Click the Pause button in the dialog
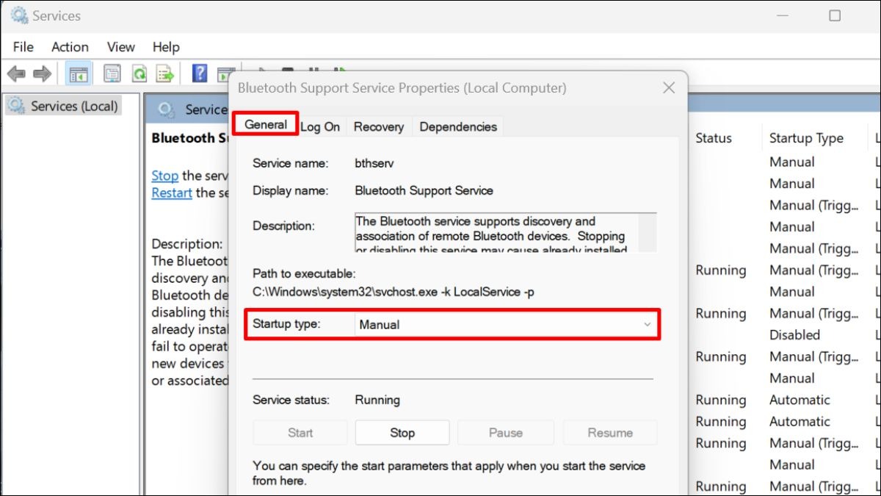The image size is (881, 496). pos(506,433)
